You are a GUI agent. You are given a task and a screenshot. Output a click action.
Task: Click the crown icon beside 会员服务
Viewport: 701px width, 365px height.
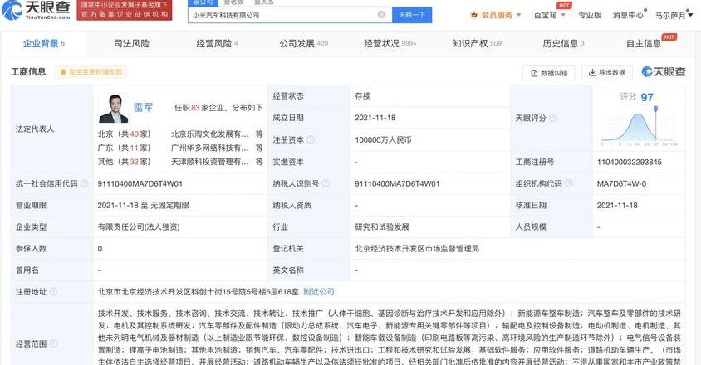474,15
